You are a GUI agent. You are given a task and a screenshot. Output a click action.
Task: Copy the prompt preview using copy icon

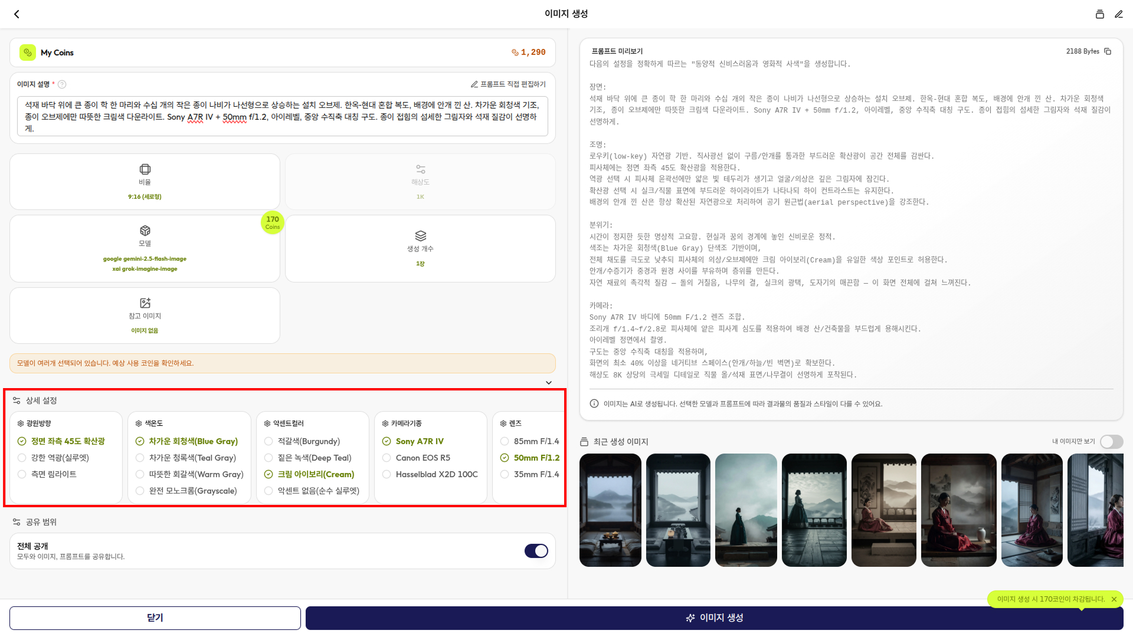tap(1108, 51)
